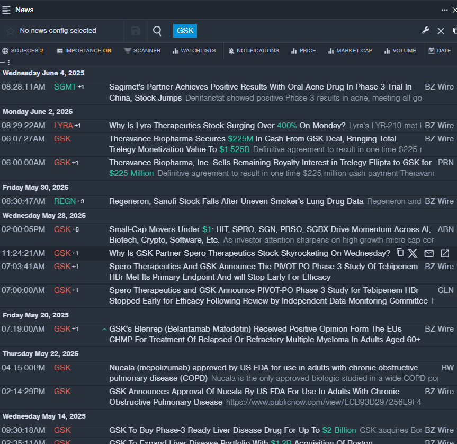Viewport: 457px width, 444px height.
Task: Copy the Spero Skyrocketing headline via copy icon
Action: point(400,252)
